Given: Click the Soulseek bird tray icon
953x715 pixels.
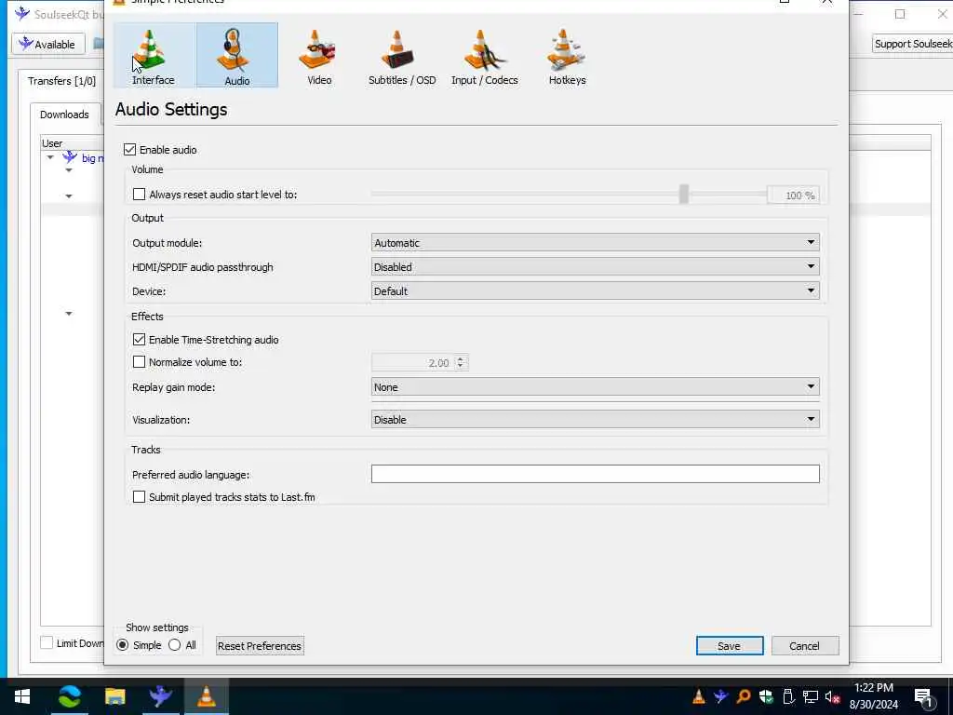Looking at the screenshot, I should pos(721,696).
